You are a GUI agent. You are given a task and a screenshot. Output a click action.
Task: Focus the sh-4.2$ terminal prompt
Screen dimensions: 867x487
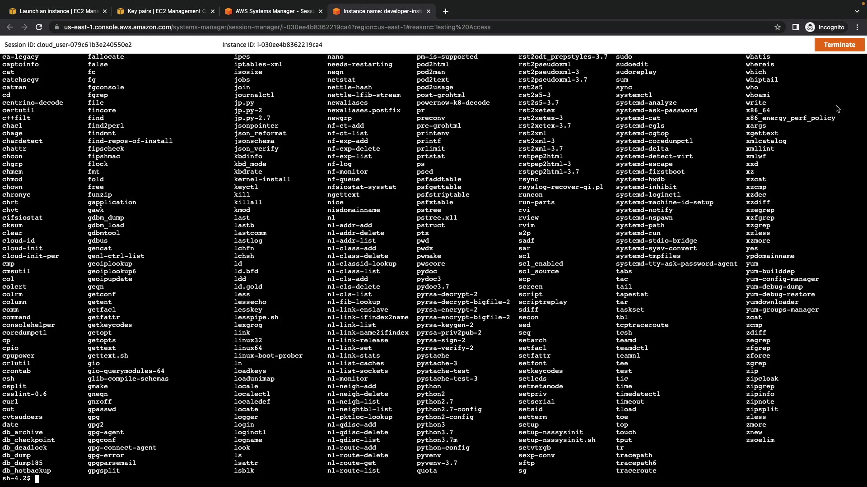tap(37, 478)
